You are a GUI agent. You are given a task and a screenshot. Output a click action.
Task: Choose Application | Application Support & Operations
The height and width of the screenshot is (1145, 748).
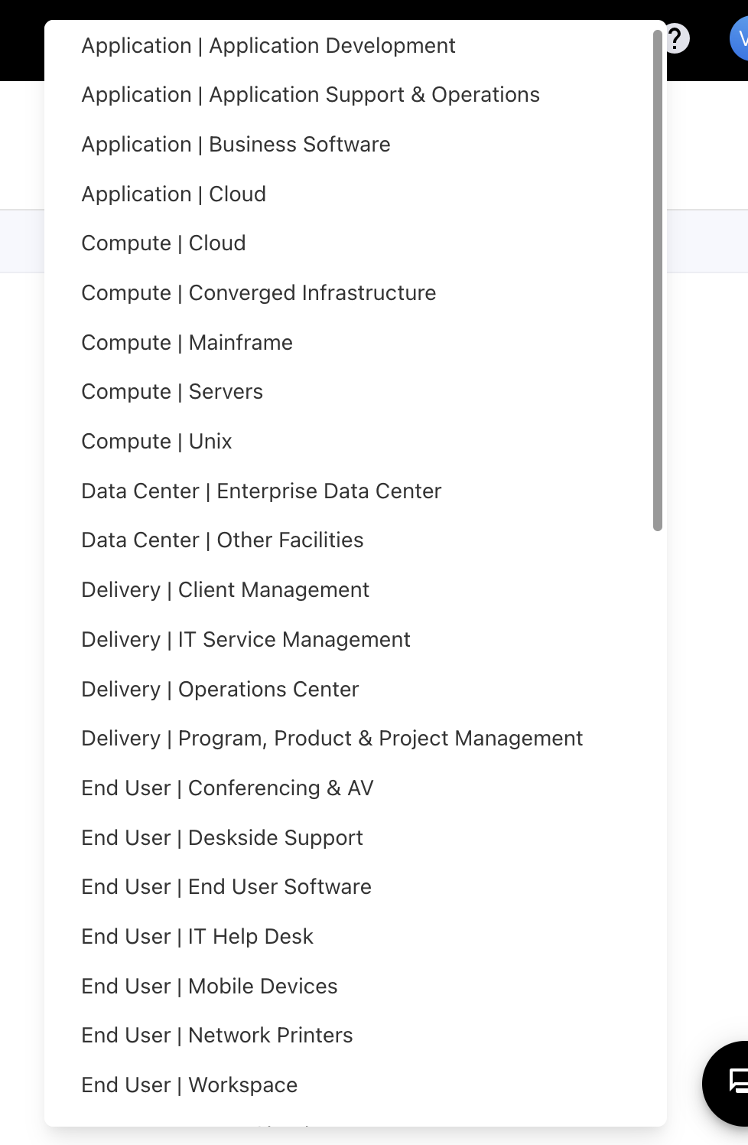click(311, 95)
